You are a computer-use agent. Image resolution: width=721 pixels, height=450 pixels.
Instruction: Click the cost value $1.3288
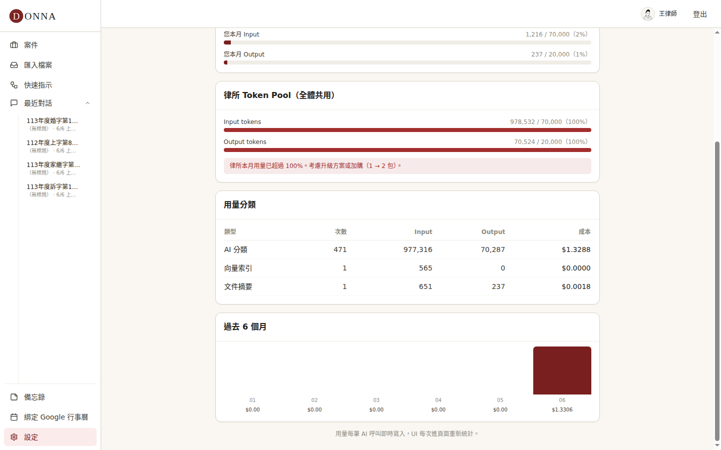576,249
